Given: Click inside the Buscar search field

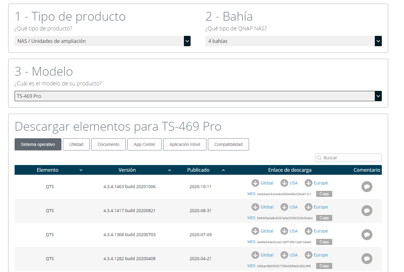Looking at the screenshot, I should [348, 158].
